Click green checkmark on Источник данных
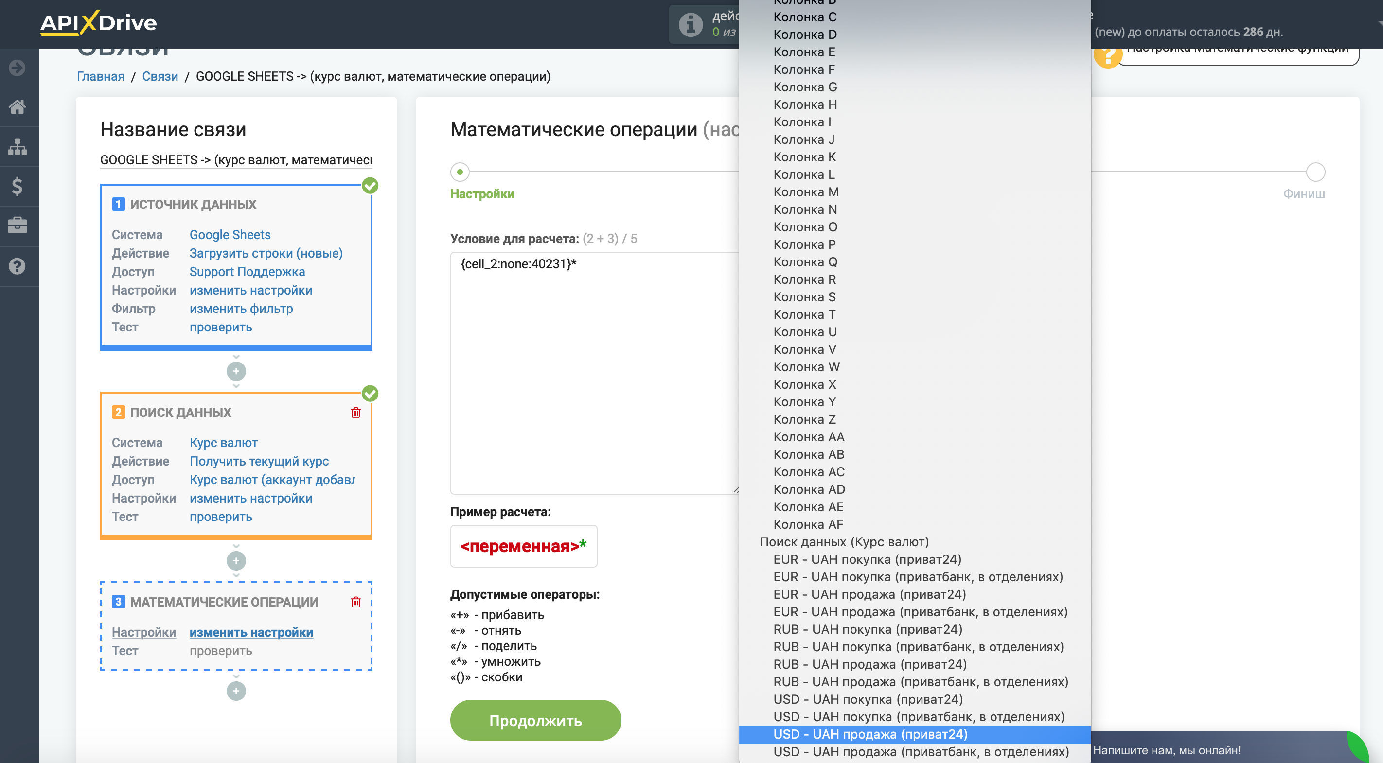1383x763 pixels. coord(370,186)
